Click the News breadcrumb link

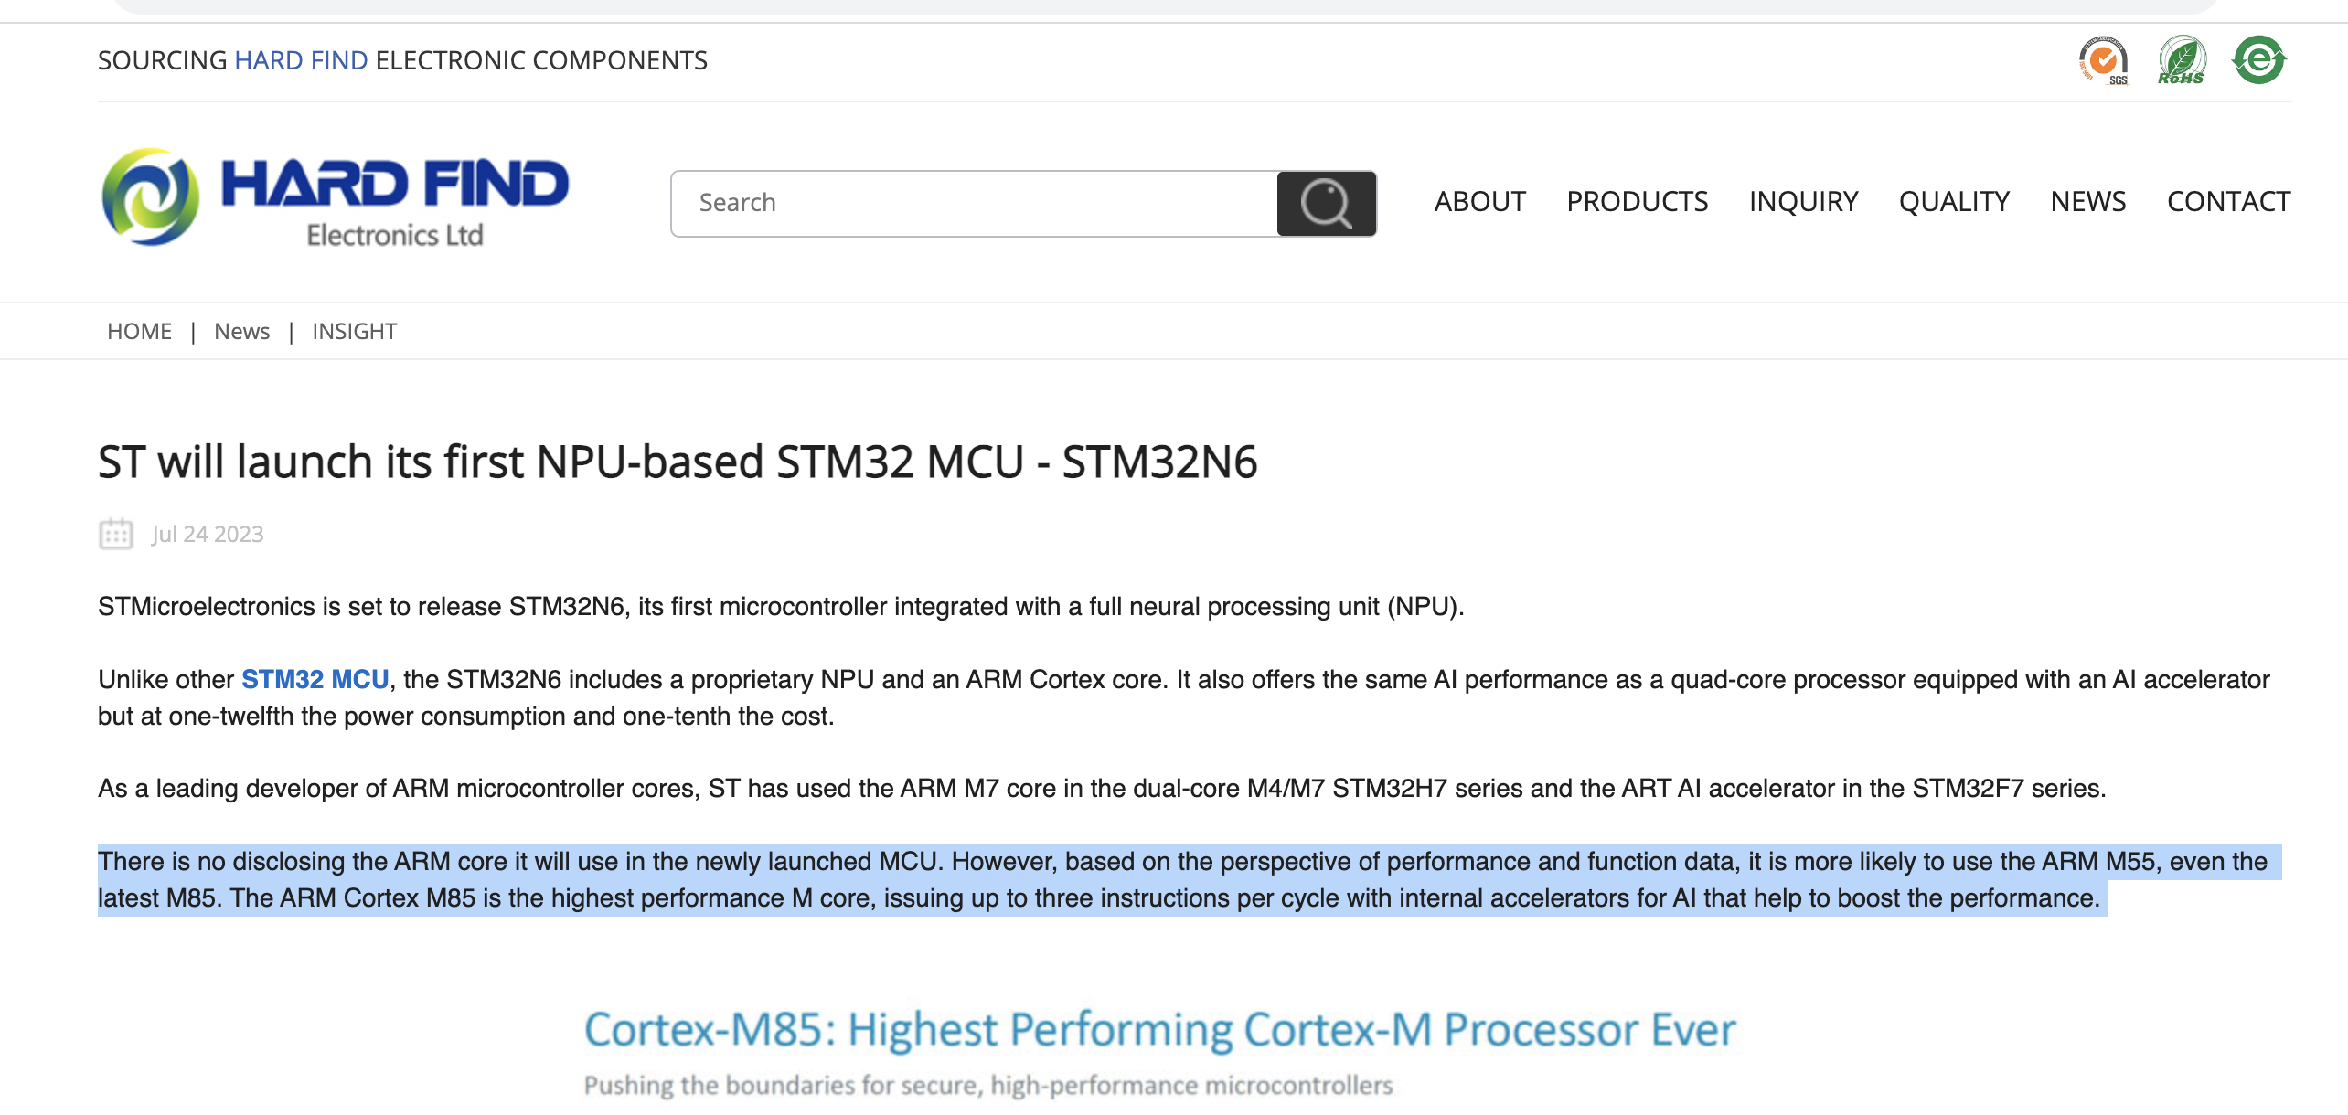click(241, 331)
